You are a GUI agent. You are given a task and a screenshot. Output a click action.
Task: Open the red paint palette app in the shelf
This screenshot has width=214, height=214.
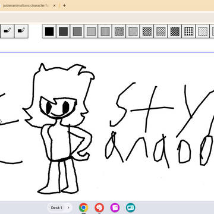pos(99,207)
